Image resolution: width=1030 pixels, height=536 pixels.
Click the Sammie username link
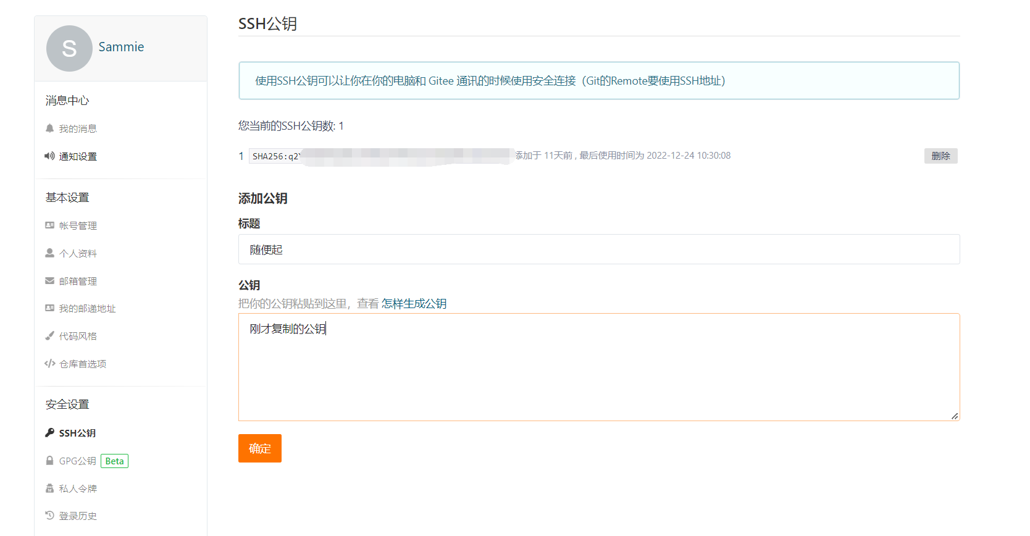121,47
